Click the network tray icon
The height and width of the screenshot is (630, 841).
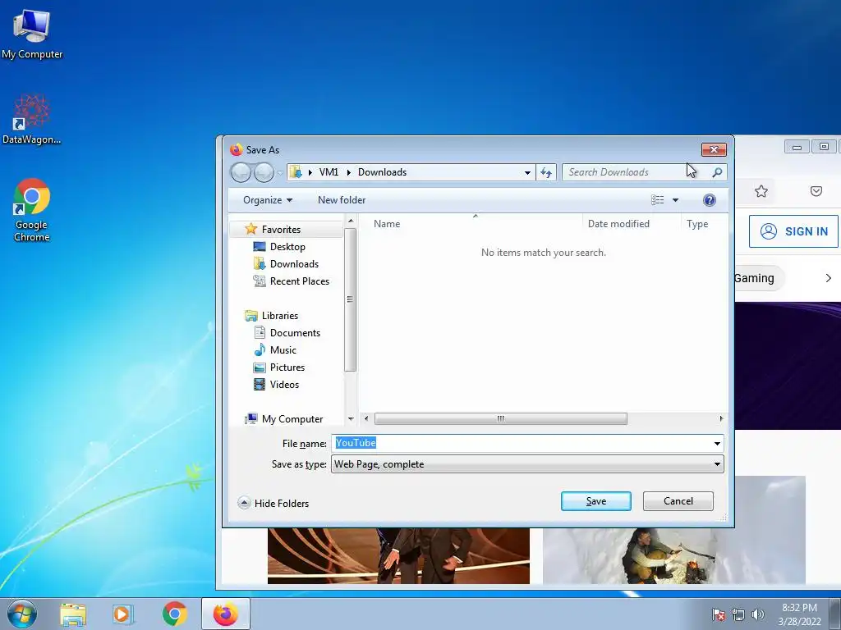click(x=738, y=614)
